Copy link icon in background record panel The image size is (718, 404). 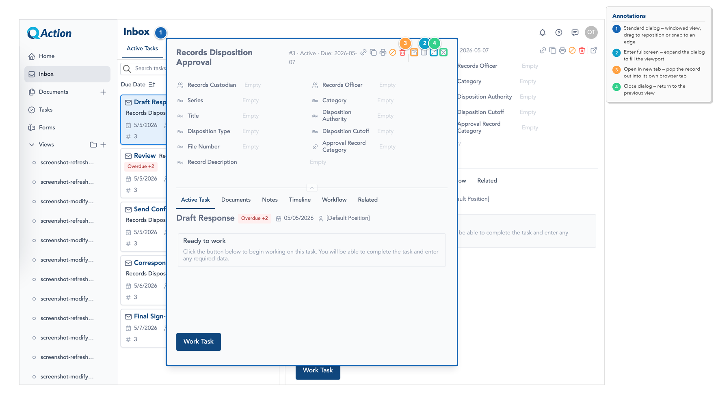pos(543,50)
